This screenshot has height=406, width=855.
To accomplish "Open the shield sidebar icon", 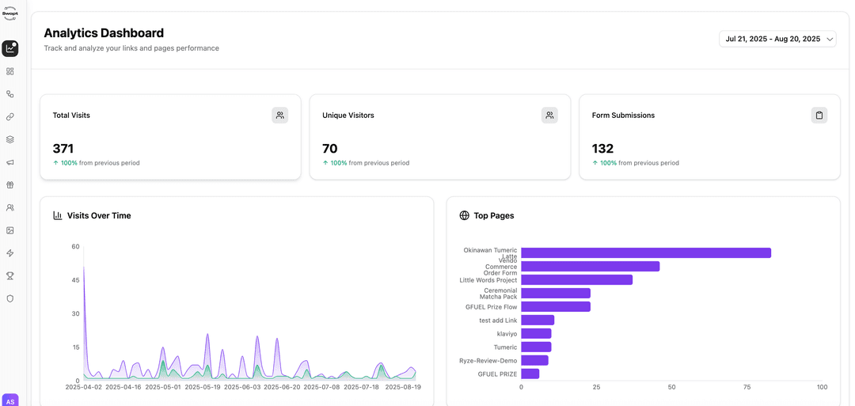I will (10, 298).
